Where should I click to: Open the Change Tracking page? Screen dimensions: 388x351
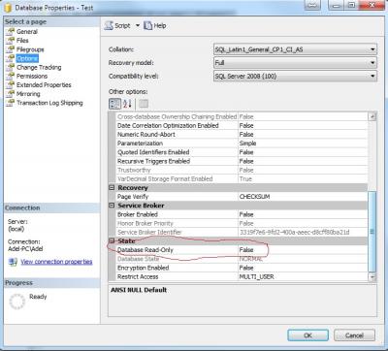(39, 67)
